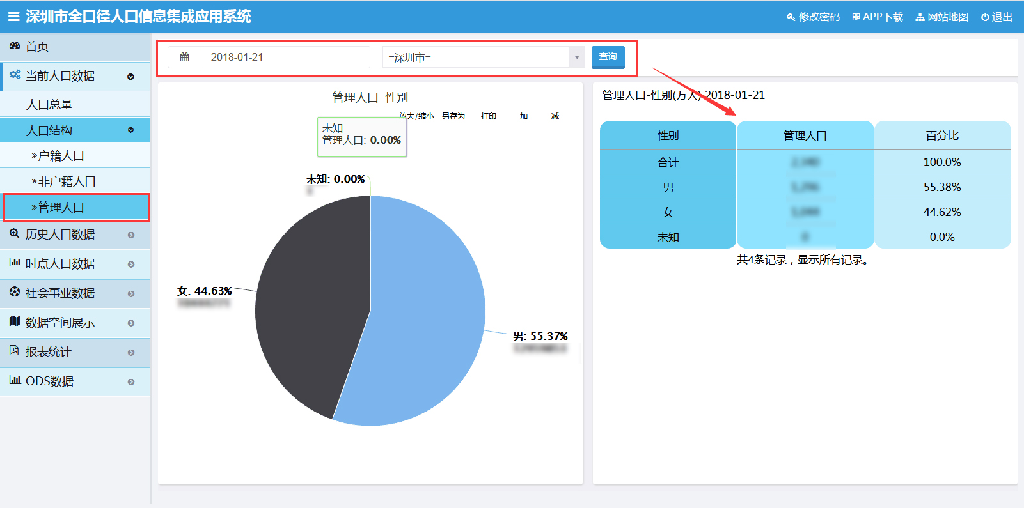Click the 报表统计 document icon
The image size is (1024, 508).
[x=15, y=351]
